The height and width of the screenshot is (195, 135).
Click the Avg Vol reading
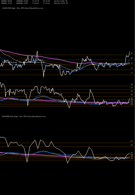click(x=61, y=1)
